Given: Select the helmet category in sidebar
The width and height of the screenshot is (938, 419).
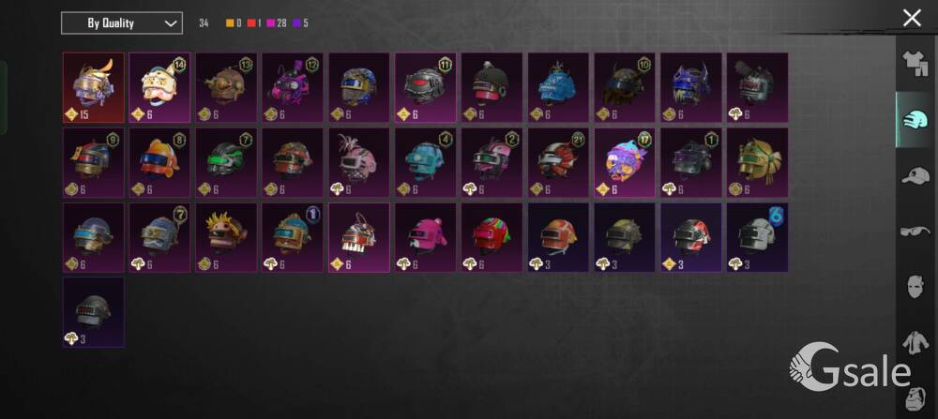Looking at the screenshot, I should click(915, 120).
